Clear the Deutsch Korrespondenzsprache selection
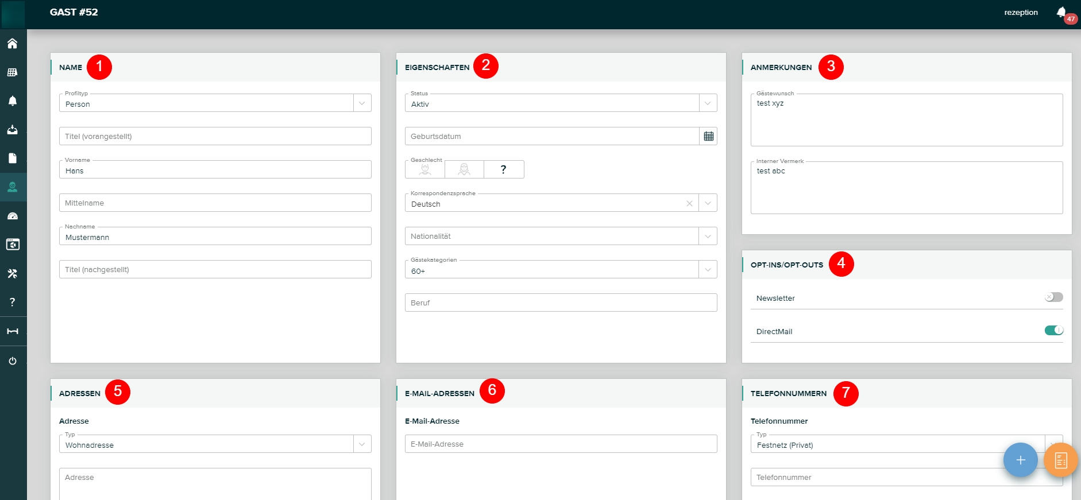 pos(689,203)
